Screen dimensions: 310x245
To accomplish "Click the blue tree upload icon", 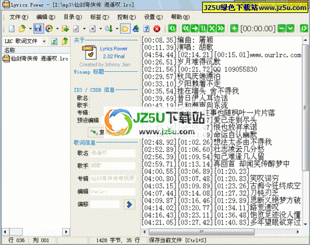I will tap(136, 29).
